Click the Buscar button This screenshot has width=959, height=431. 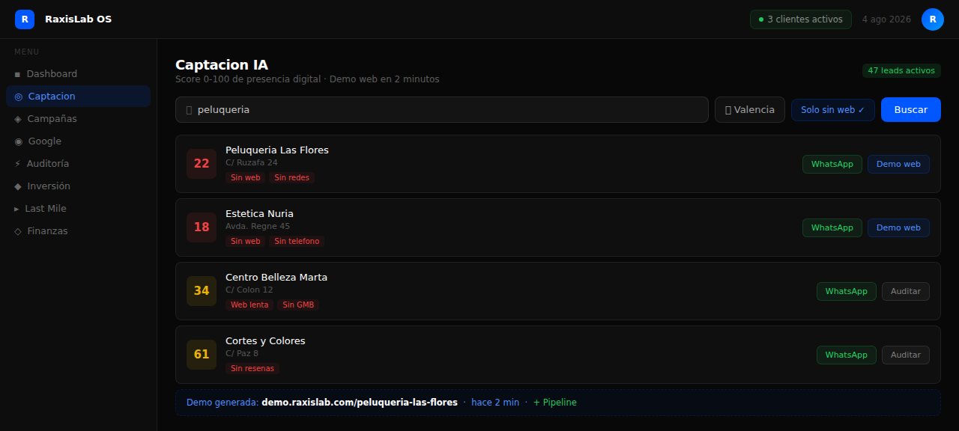910,109
